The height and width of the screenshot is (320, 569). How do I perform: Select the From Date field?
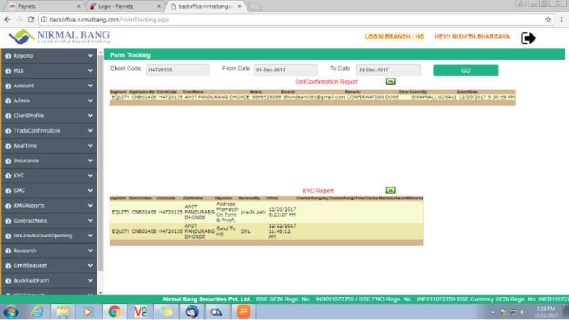(x=285, y=69)
